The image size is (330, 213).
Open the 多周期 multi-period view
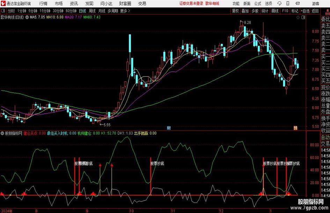click(113, 11)
